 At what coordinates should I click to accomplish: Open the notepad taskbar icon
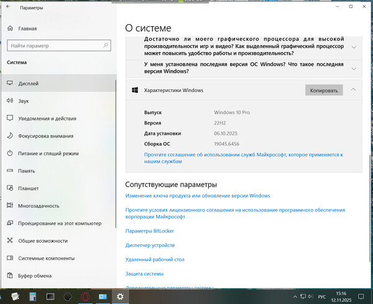(x=15, y=297)
